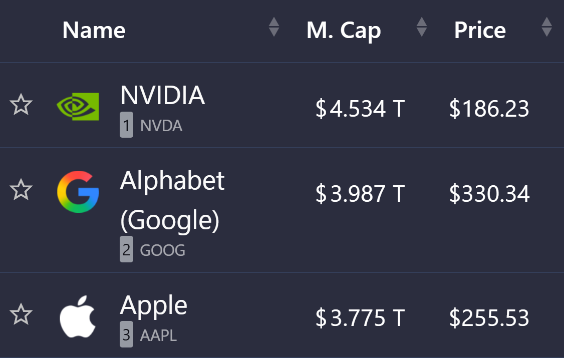This screenshot has width=564, height=358.
Task: Click the GOOG ticker symbol
Action: [162, 250]
